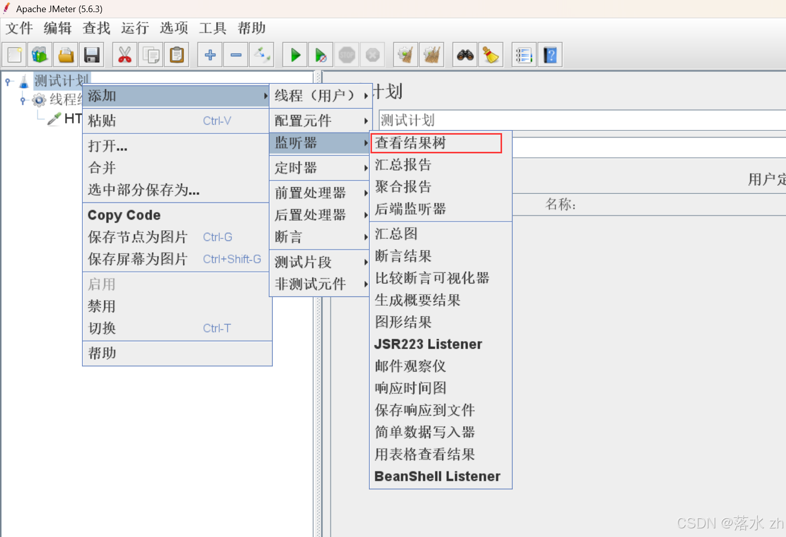Click the New test plan icon
This screenshot has width=786, height=537.
pyautogui.click(x=14, y=55)
